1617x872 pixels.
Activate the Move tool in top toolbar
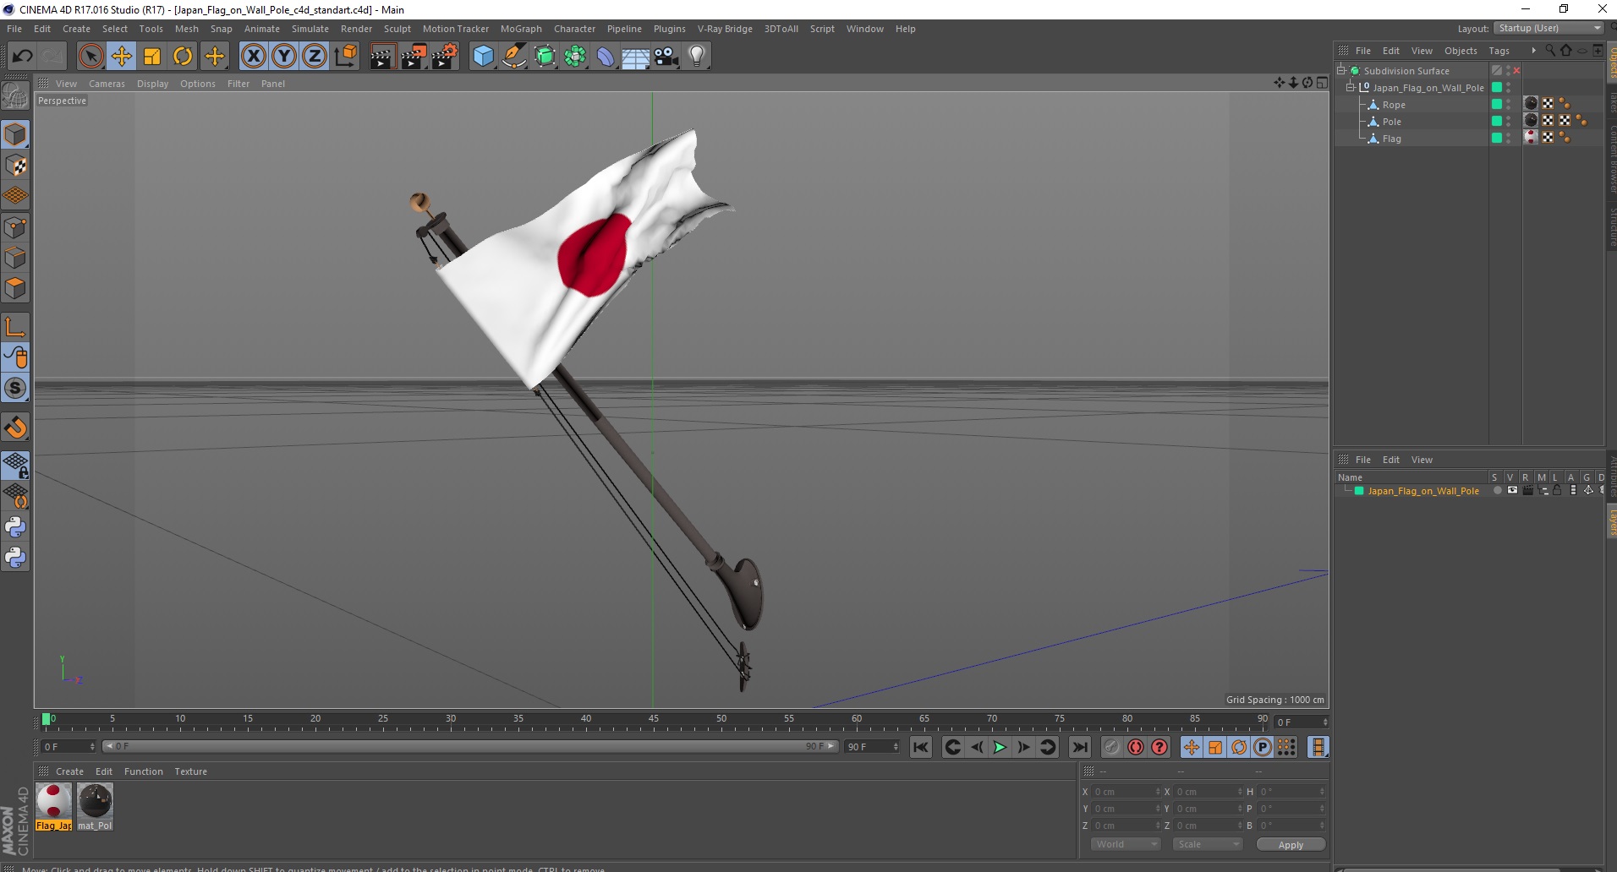[x=122, y=57]
